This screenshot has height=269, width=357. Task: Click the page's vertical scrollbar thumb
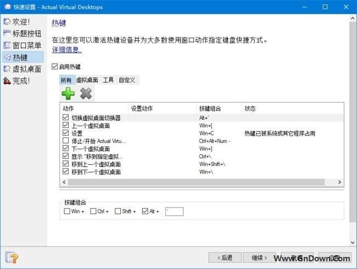click(353, 122)
